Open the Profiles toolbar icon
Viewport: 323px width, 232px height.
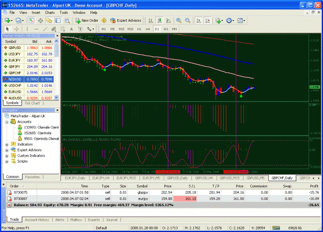tap(18, 20)
